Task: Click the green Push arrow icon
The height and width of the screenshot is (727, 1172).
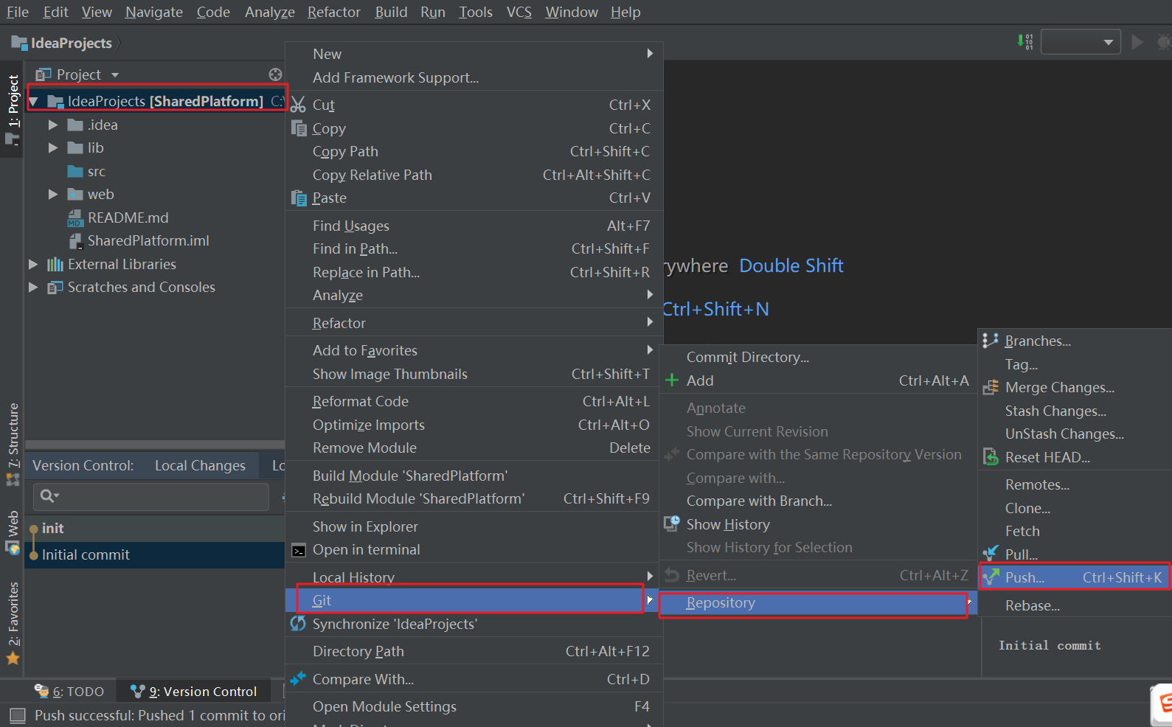Action: click(992, 577)
